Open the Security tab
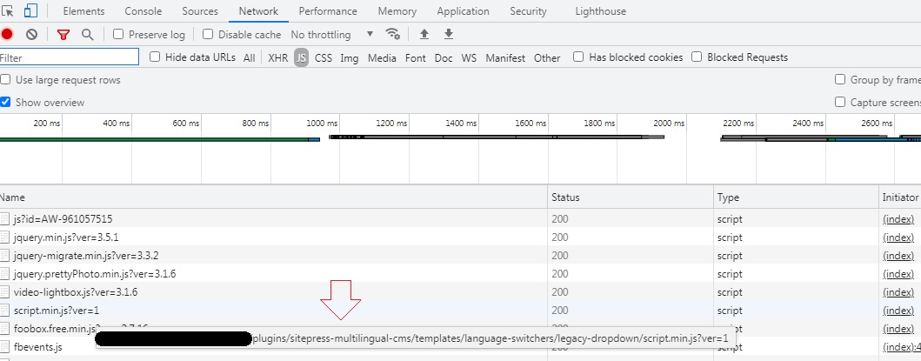 tap(528, 11)
